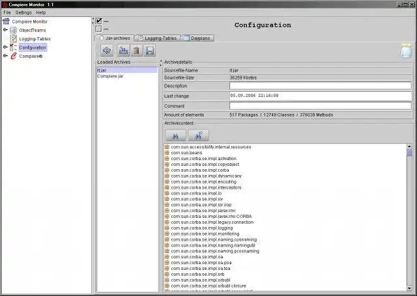This screenshot has height=296, width=417.
Task: Open the Settings menu
Action: tap(23, 12)
